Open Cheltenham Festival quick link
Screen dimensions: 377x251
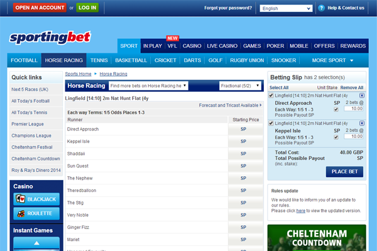pos(32,147)
